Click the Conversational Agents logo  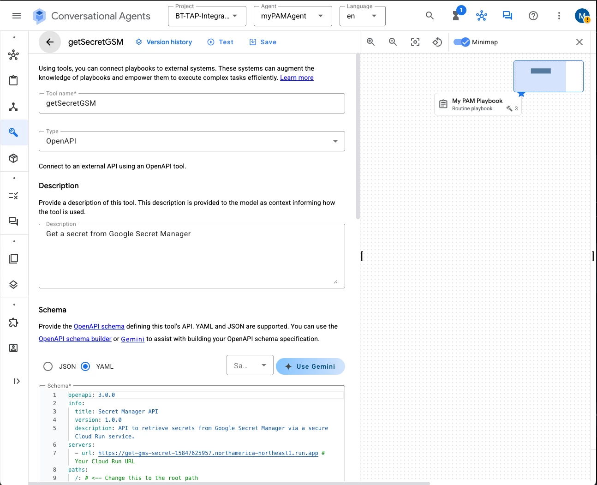pyautogui.click(x=40, y=16)
